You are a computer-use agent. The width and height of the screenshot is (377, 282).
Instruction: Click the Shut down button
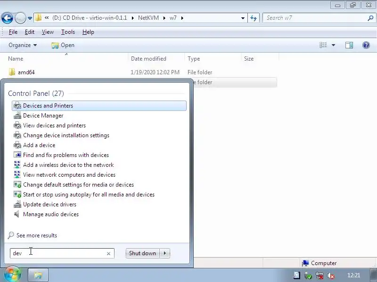click(x=143, y=253)
